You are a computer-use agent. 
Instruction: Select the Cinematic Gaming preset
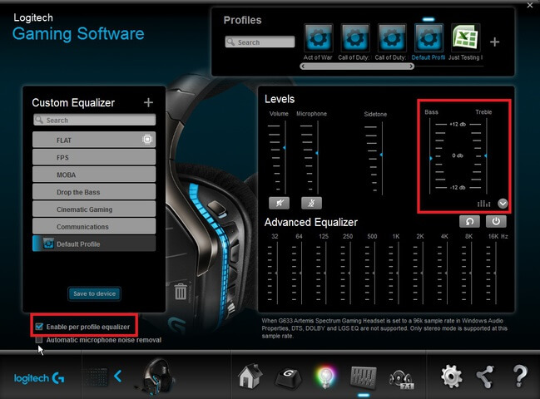coord(94,209)
